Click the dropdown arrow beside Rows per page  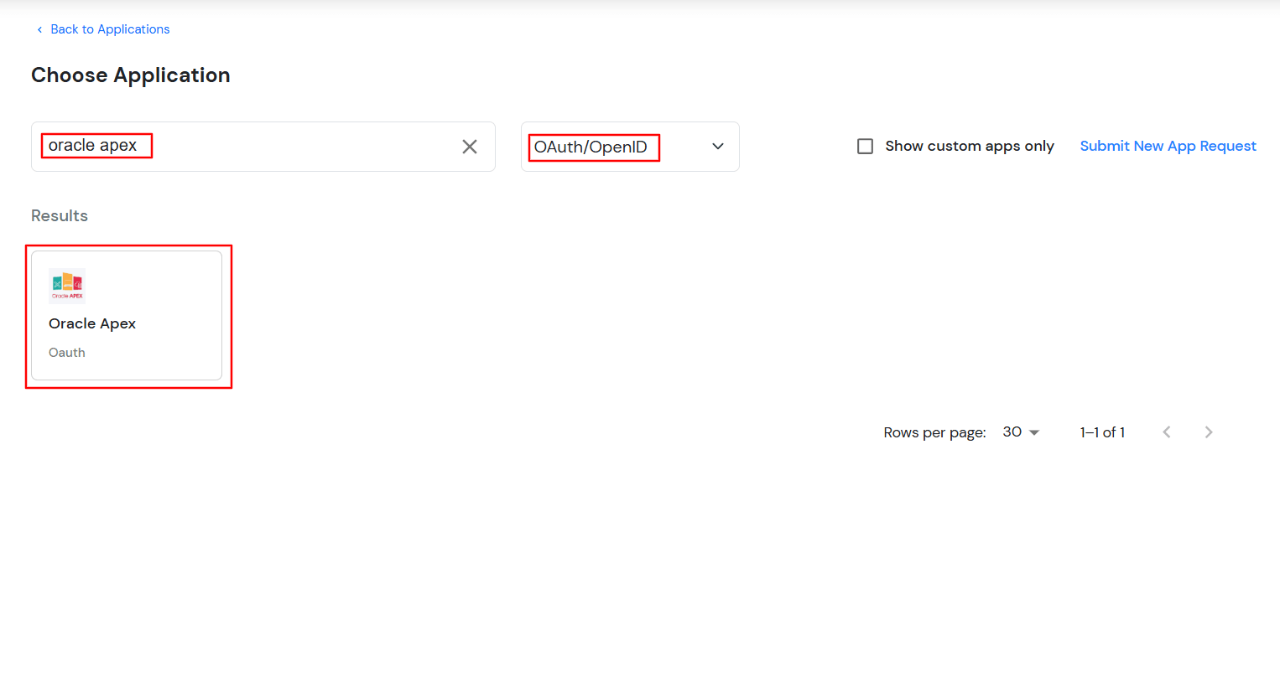[1034, 432]
